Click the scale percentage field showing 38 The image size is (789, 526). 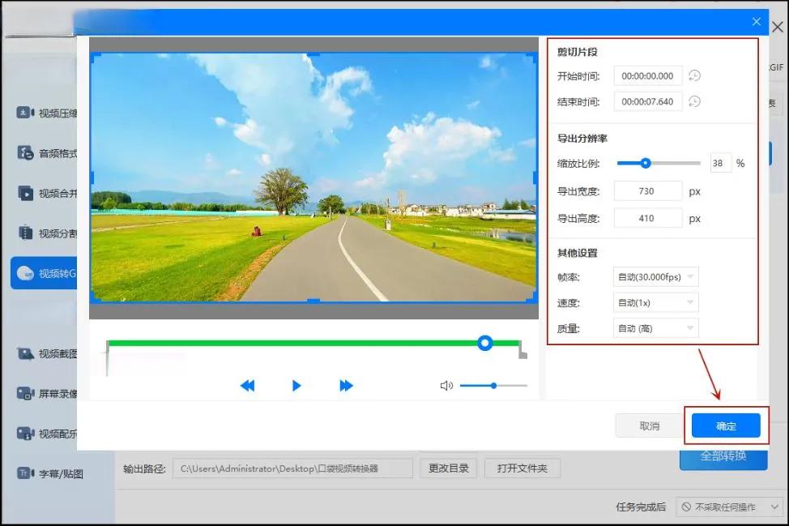click(x=721, y=163)
